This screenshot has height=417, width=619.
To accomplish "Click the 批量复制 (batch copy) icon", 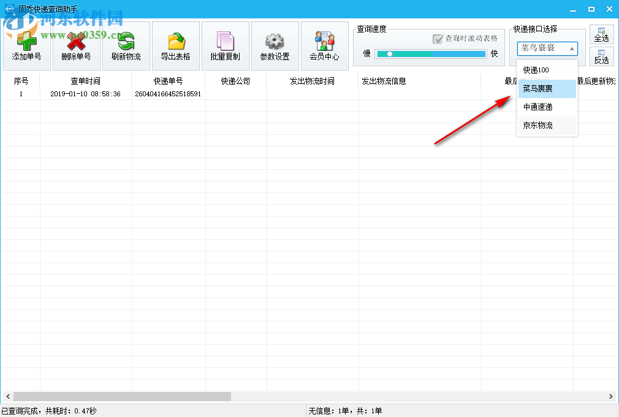I will (x=226, y=45).
